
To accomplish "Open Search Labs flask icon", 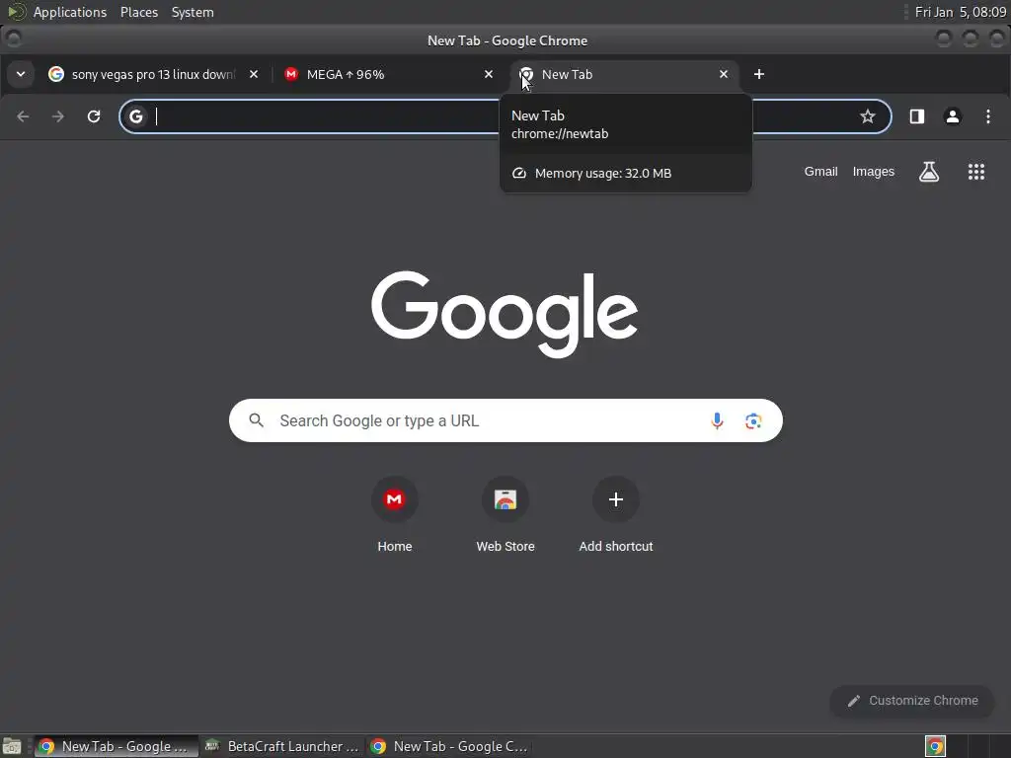I will [x=928, y=172].
